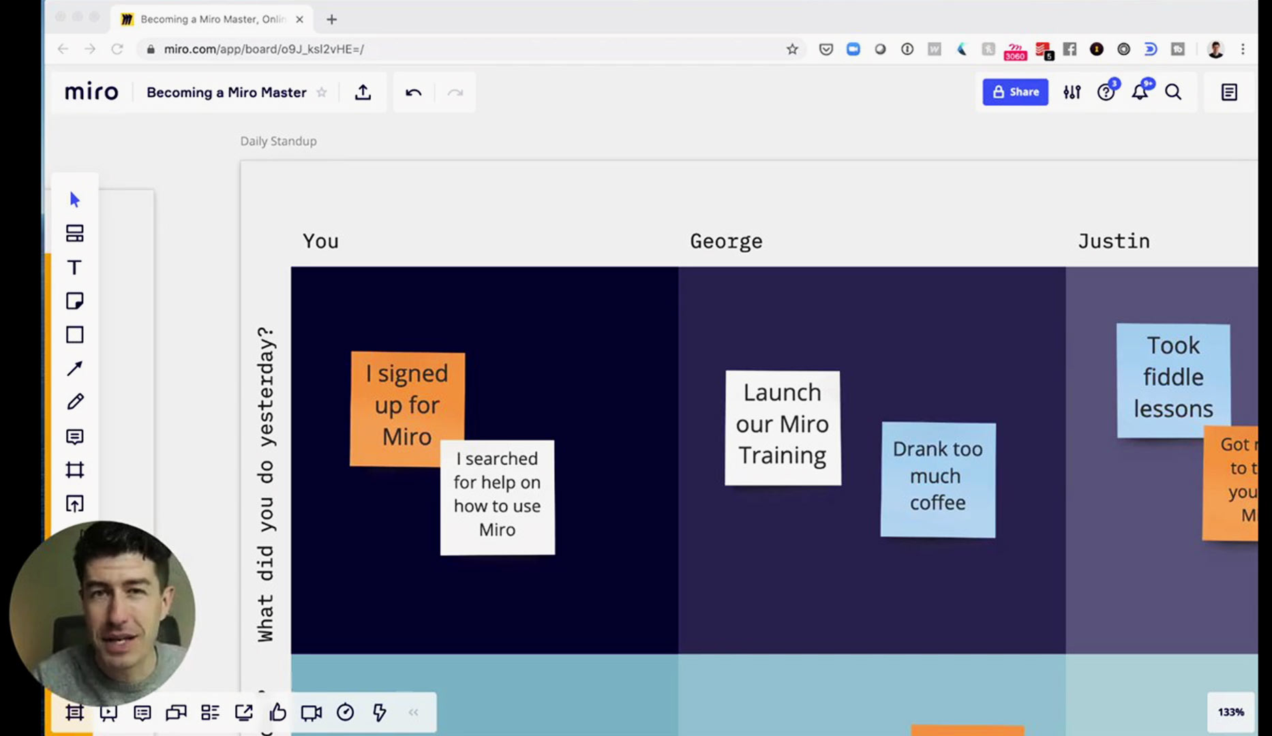
Task: Open the notes panel icon
Action: click(1229, 92)
